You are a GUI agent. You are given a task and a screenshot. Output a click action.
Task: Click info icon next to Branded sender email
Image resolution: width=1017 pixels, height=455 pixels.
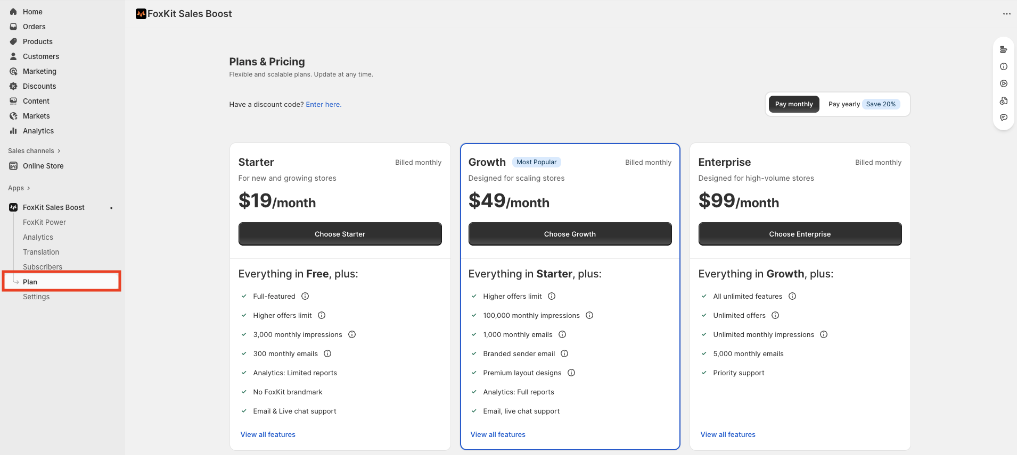pos(564,353)
